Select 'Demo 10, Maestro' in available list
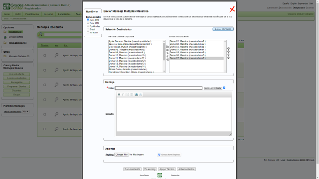The image size is (319, 179). pos(128,55)
